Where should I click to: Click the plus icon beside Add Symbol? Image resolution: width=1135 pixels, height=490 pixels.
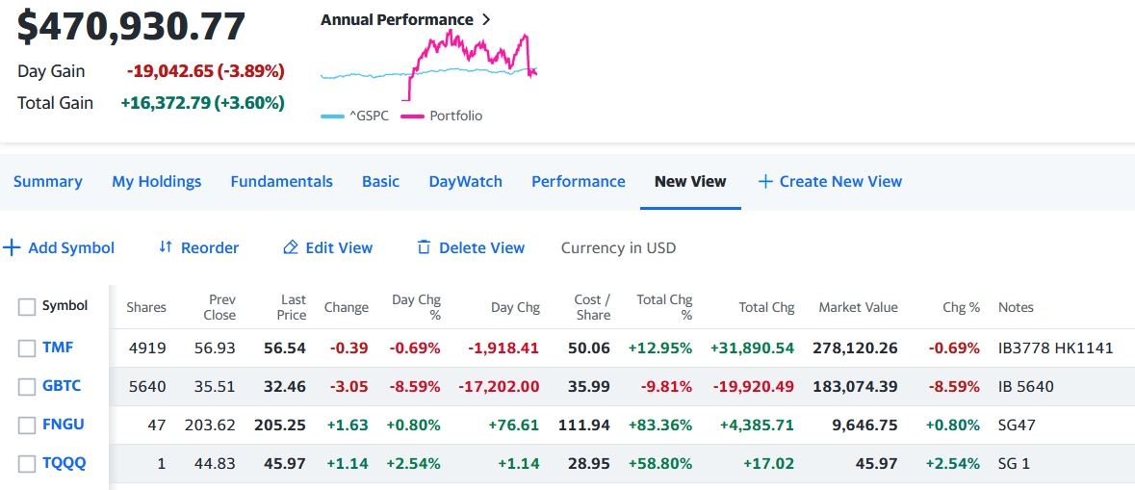pyautogui.click(x=12, y=248)
